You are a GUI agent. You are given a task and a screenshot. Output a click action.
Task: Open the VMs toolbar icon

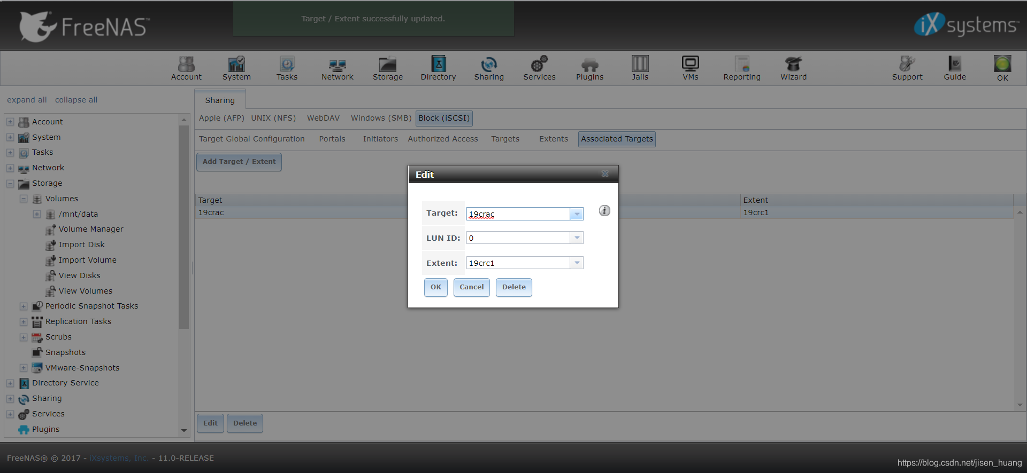click(x=691, y=68)
